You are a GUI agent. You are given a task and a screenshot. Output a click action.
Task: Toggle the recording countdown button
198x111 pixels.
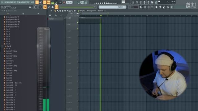click(45, 2)
